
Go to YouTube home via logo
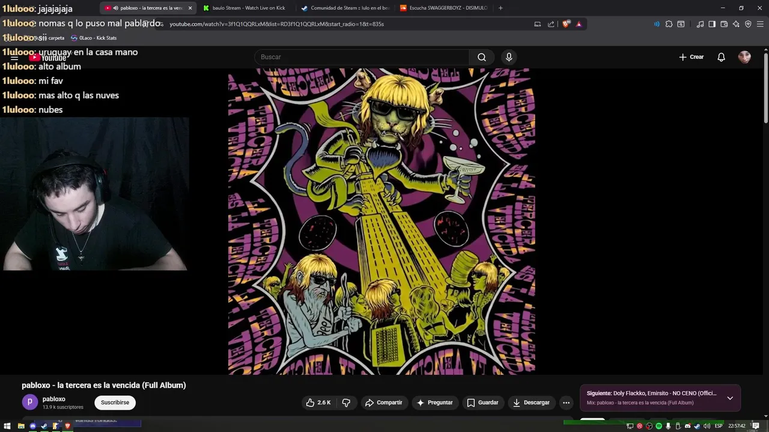click(48, 58)
